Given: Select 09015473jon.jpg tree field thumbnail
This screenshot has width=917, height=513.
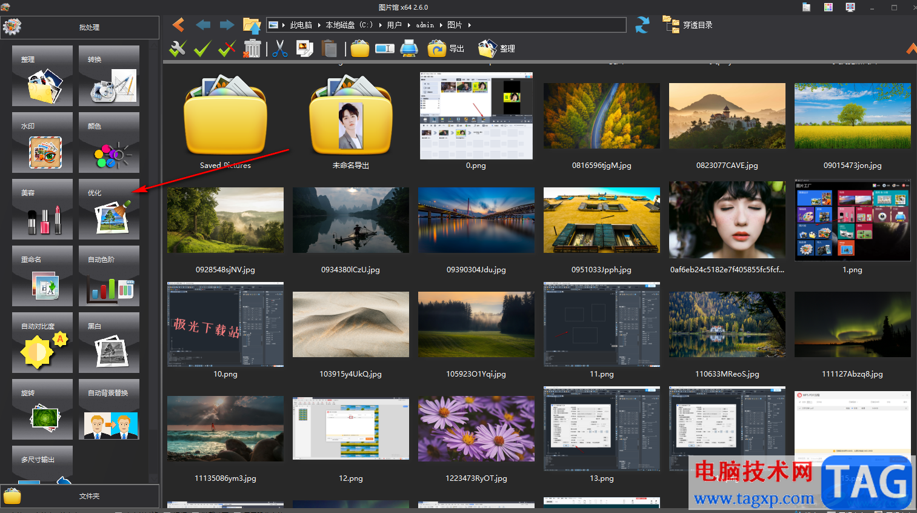Looking at the screenshot, I should tap(853, 116).
